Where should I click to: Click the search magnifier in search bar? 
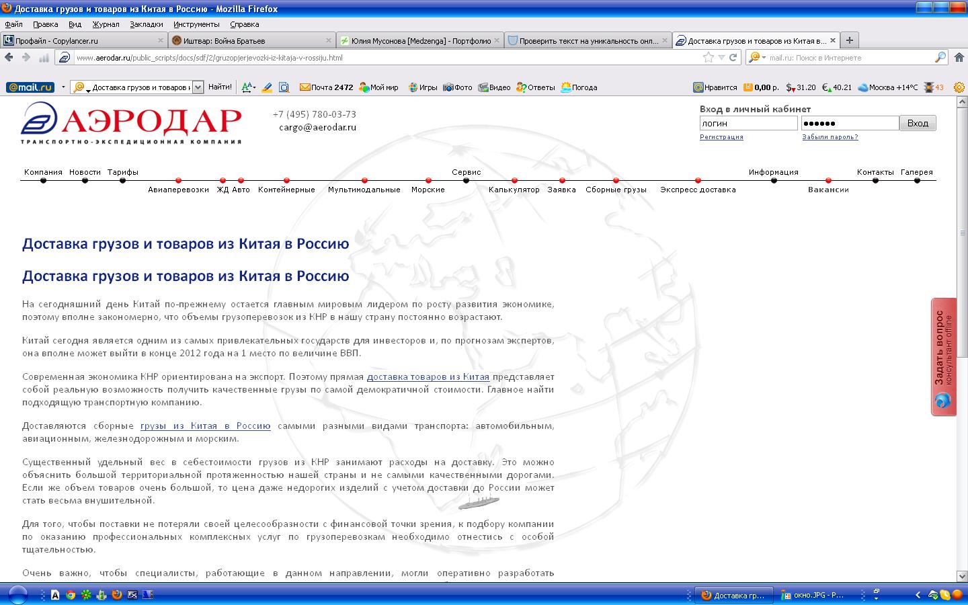coord(940,57)
